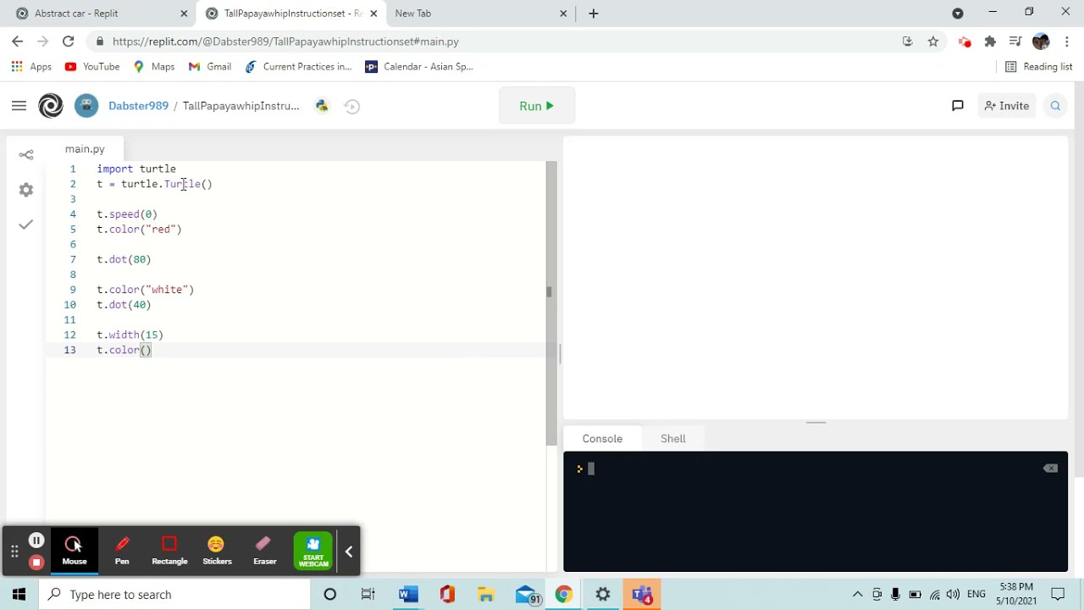Click line 13 t.color() in editor
Screen dimensions: 1084x610
point(124,350)
